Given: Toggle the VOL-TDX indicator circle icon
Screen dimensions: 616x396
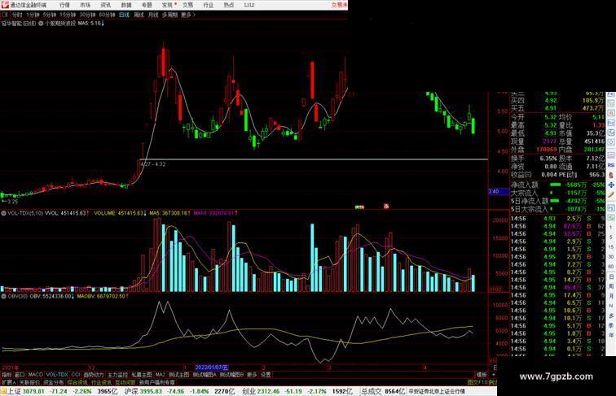Looking at the screenshot, I should point(3,213).
